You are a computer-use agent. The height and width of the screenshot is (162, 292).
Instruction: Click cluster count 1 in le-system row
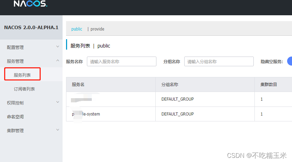pyautogui.click(x=262, y=114)
